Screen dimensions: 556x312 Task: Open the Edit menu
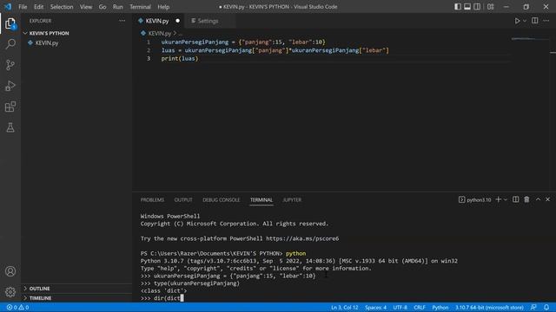point(38,7)
